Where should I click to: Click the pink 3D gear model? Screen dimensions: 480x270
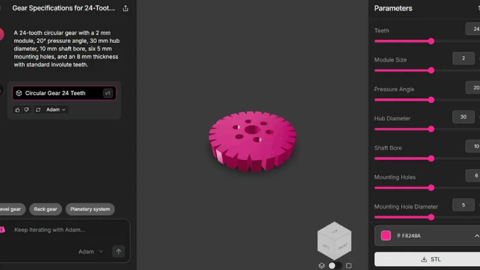pos(252,141)
